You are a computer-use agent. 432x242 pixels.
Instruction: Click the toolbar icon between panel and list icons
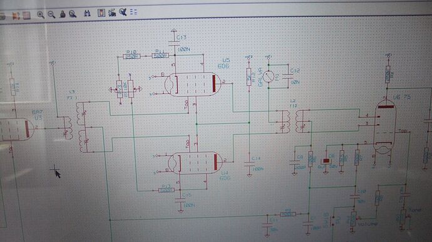point(112,13)
